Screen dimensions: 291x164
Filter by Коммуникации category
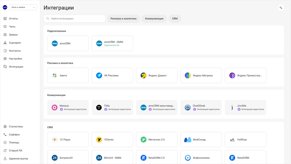pos(154,19)
